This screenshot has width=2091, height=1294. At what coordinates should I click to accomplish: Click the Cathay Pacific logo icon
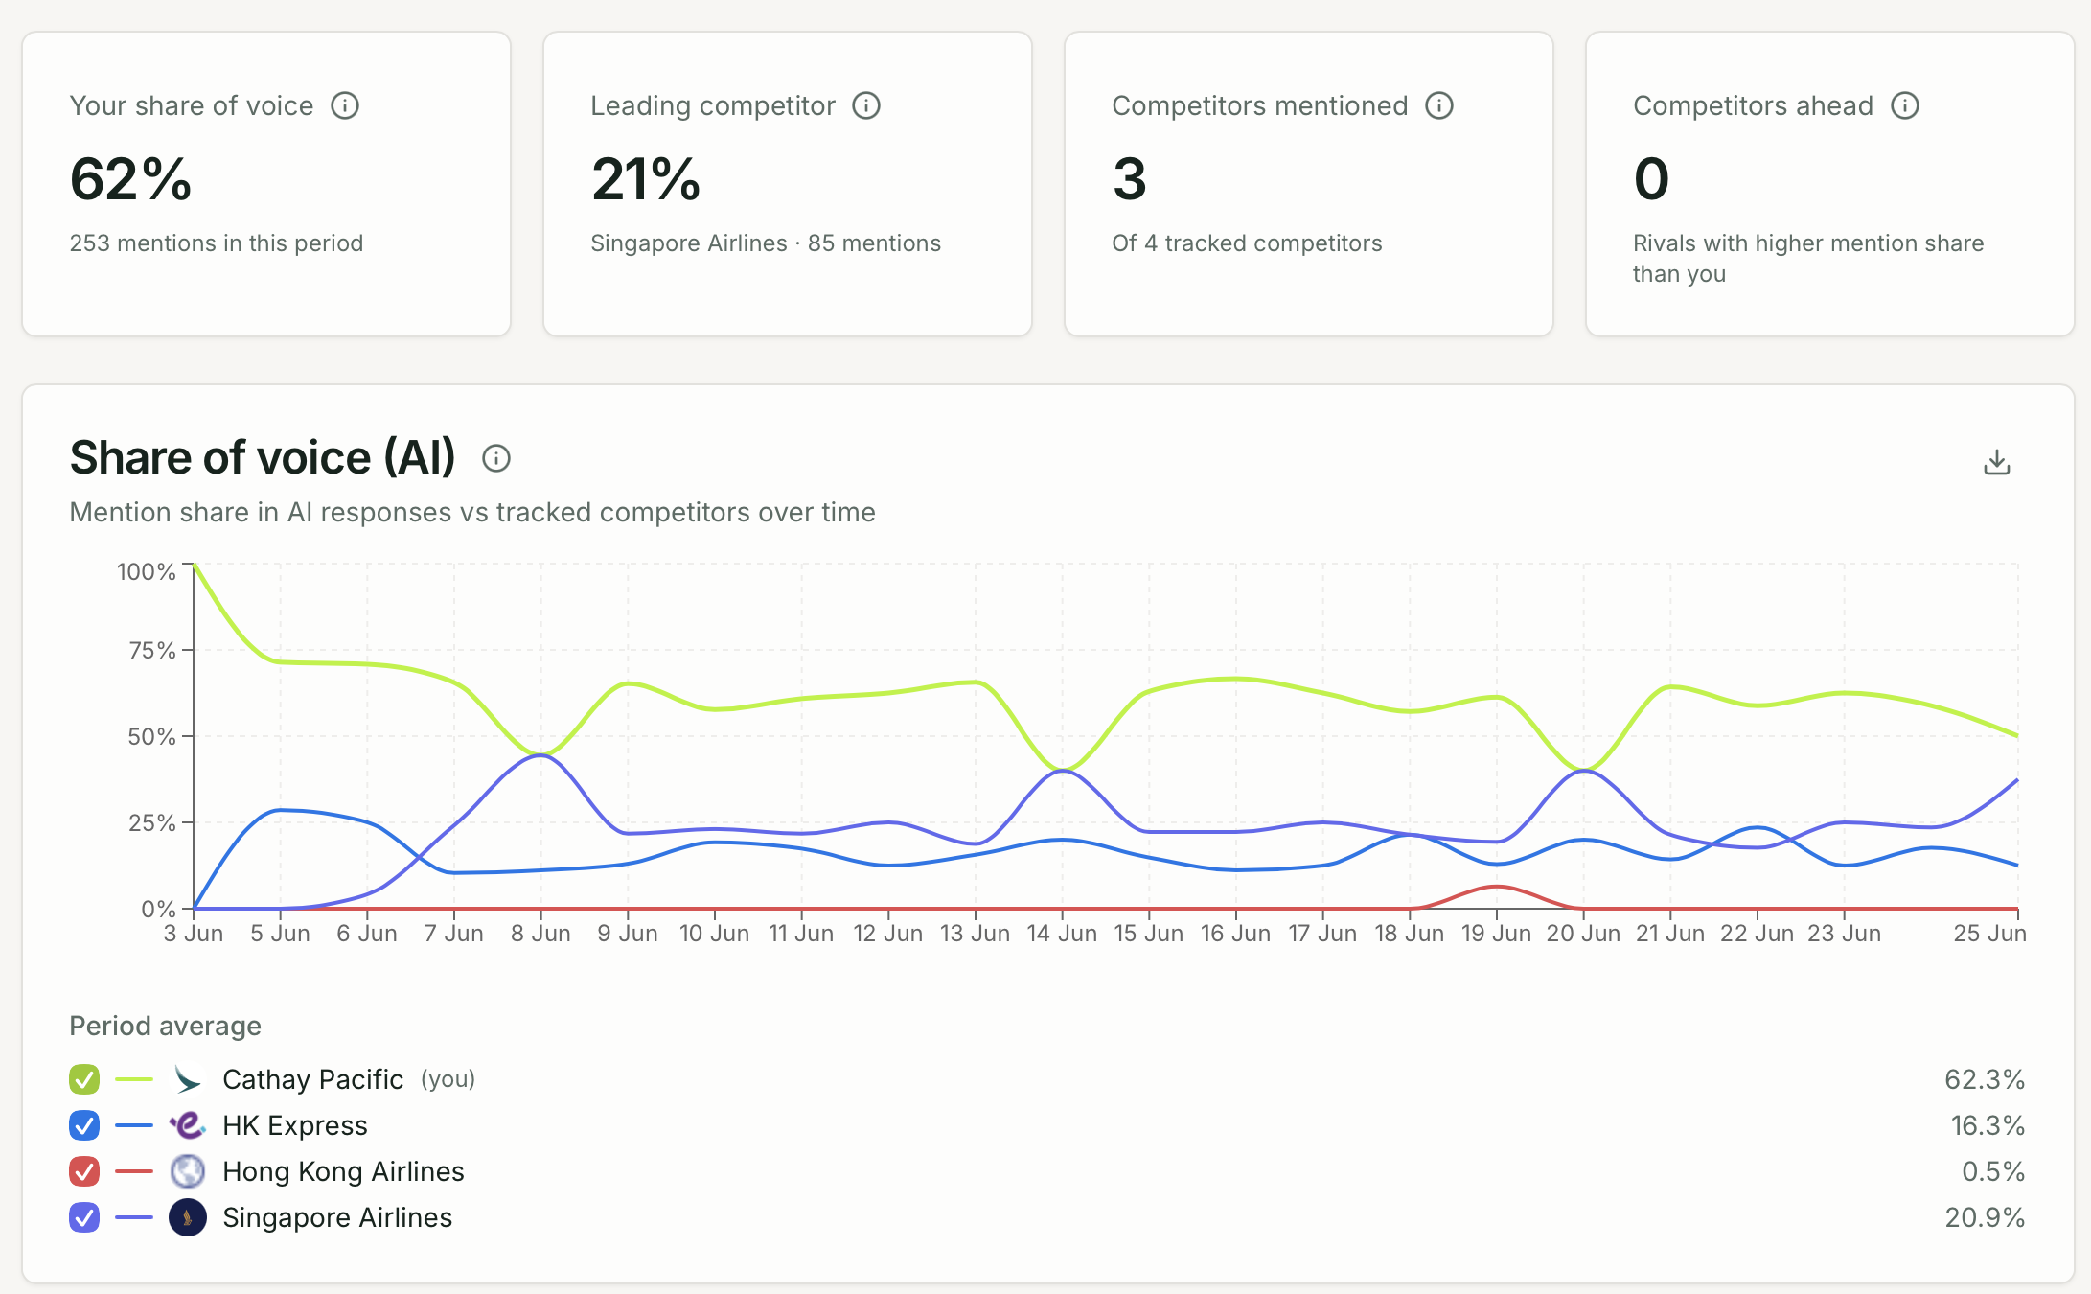click(188, 1079)
